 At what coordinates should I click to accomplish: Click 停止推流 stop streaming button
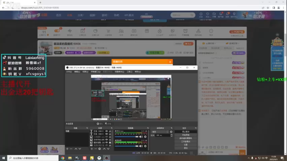click(186, 132)
